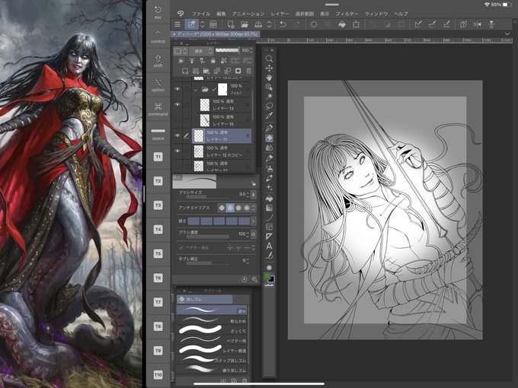Select the Zoom magnifier tool

(x=269, y=59)
